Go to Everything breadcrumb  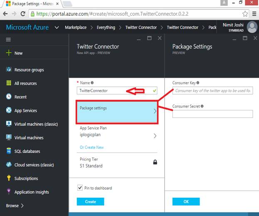tap(106, 27)
